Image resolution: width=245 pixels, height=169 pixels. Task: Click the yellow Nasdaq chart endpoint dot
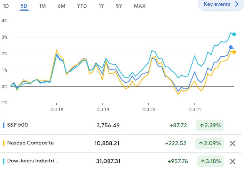pyautogui.click(x=234, y=52)
